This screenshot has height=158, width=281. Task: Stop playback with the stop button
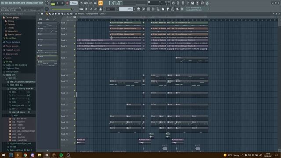click(x=62, y=3)
